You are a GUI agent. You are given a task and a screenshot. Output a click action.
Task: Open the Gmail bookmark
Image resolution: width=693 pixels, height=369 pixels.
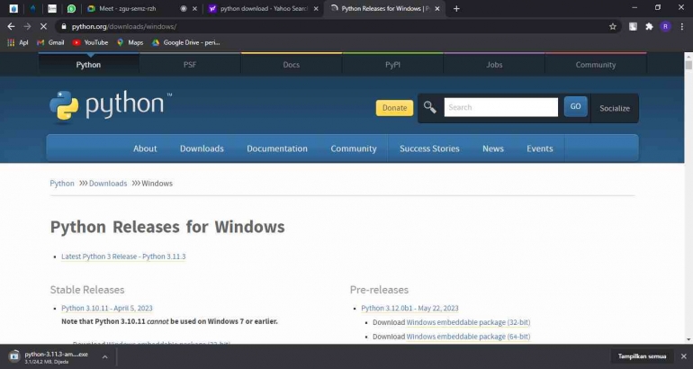pyautogui.click(x=50, y=42)
